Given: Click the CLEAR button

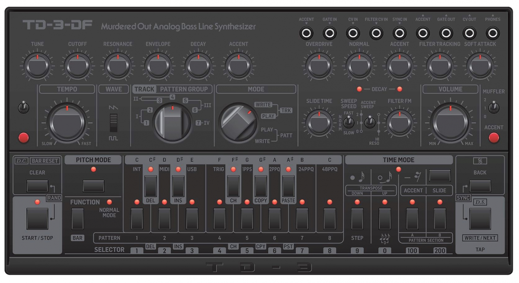Looking at the screenshot, I should coord(37,186).
